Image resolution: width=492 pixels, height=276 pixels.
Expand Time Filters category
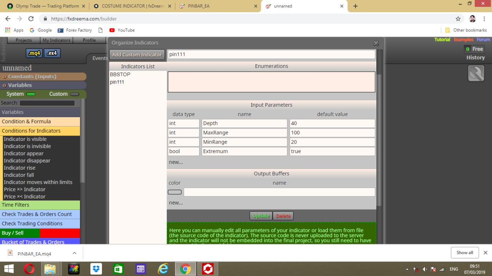(40, 205)
